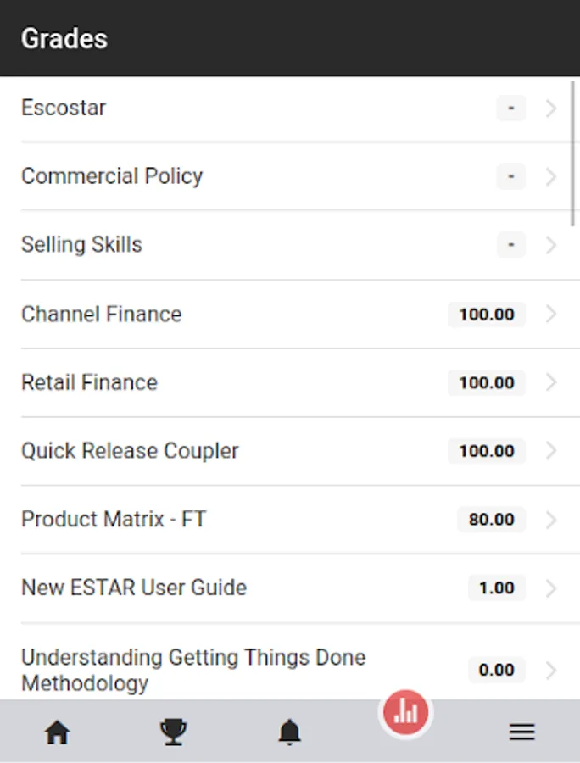The image size is (580, 763).
Task: Click the 100.00 grade for Channel Finance
Action: [487, 315]
